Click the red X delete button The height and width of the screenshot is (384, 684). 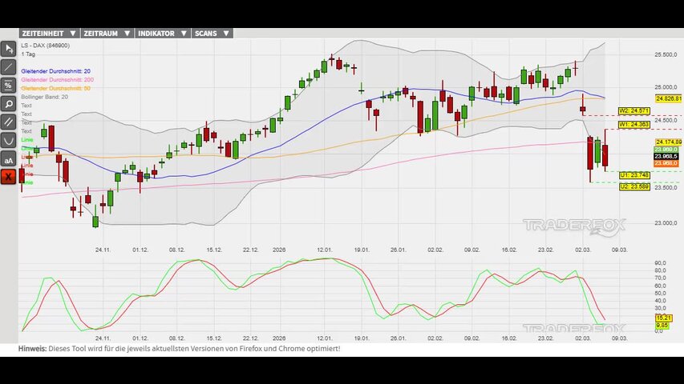(9, 177)
